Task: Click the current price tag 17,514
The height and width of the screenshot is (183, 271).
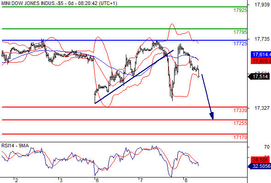Action: (259, 76)
